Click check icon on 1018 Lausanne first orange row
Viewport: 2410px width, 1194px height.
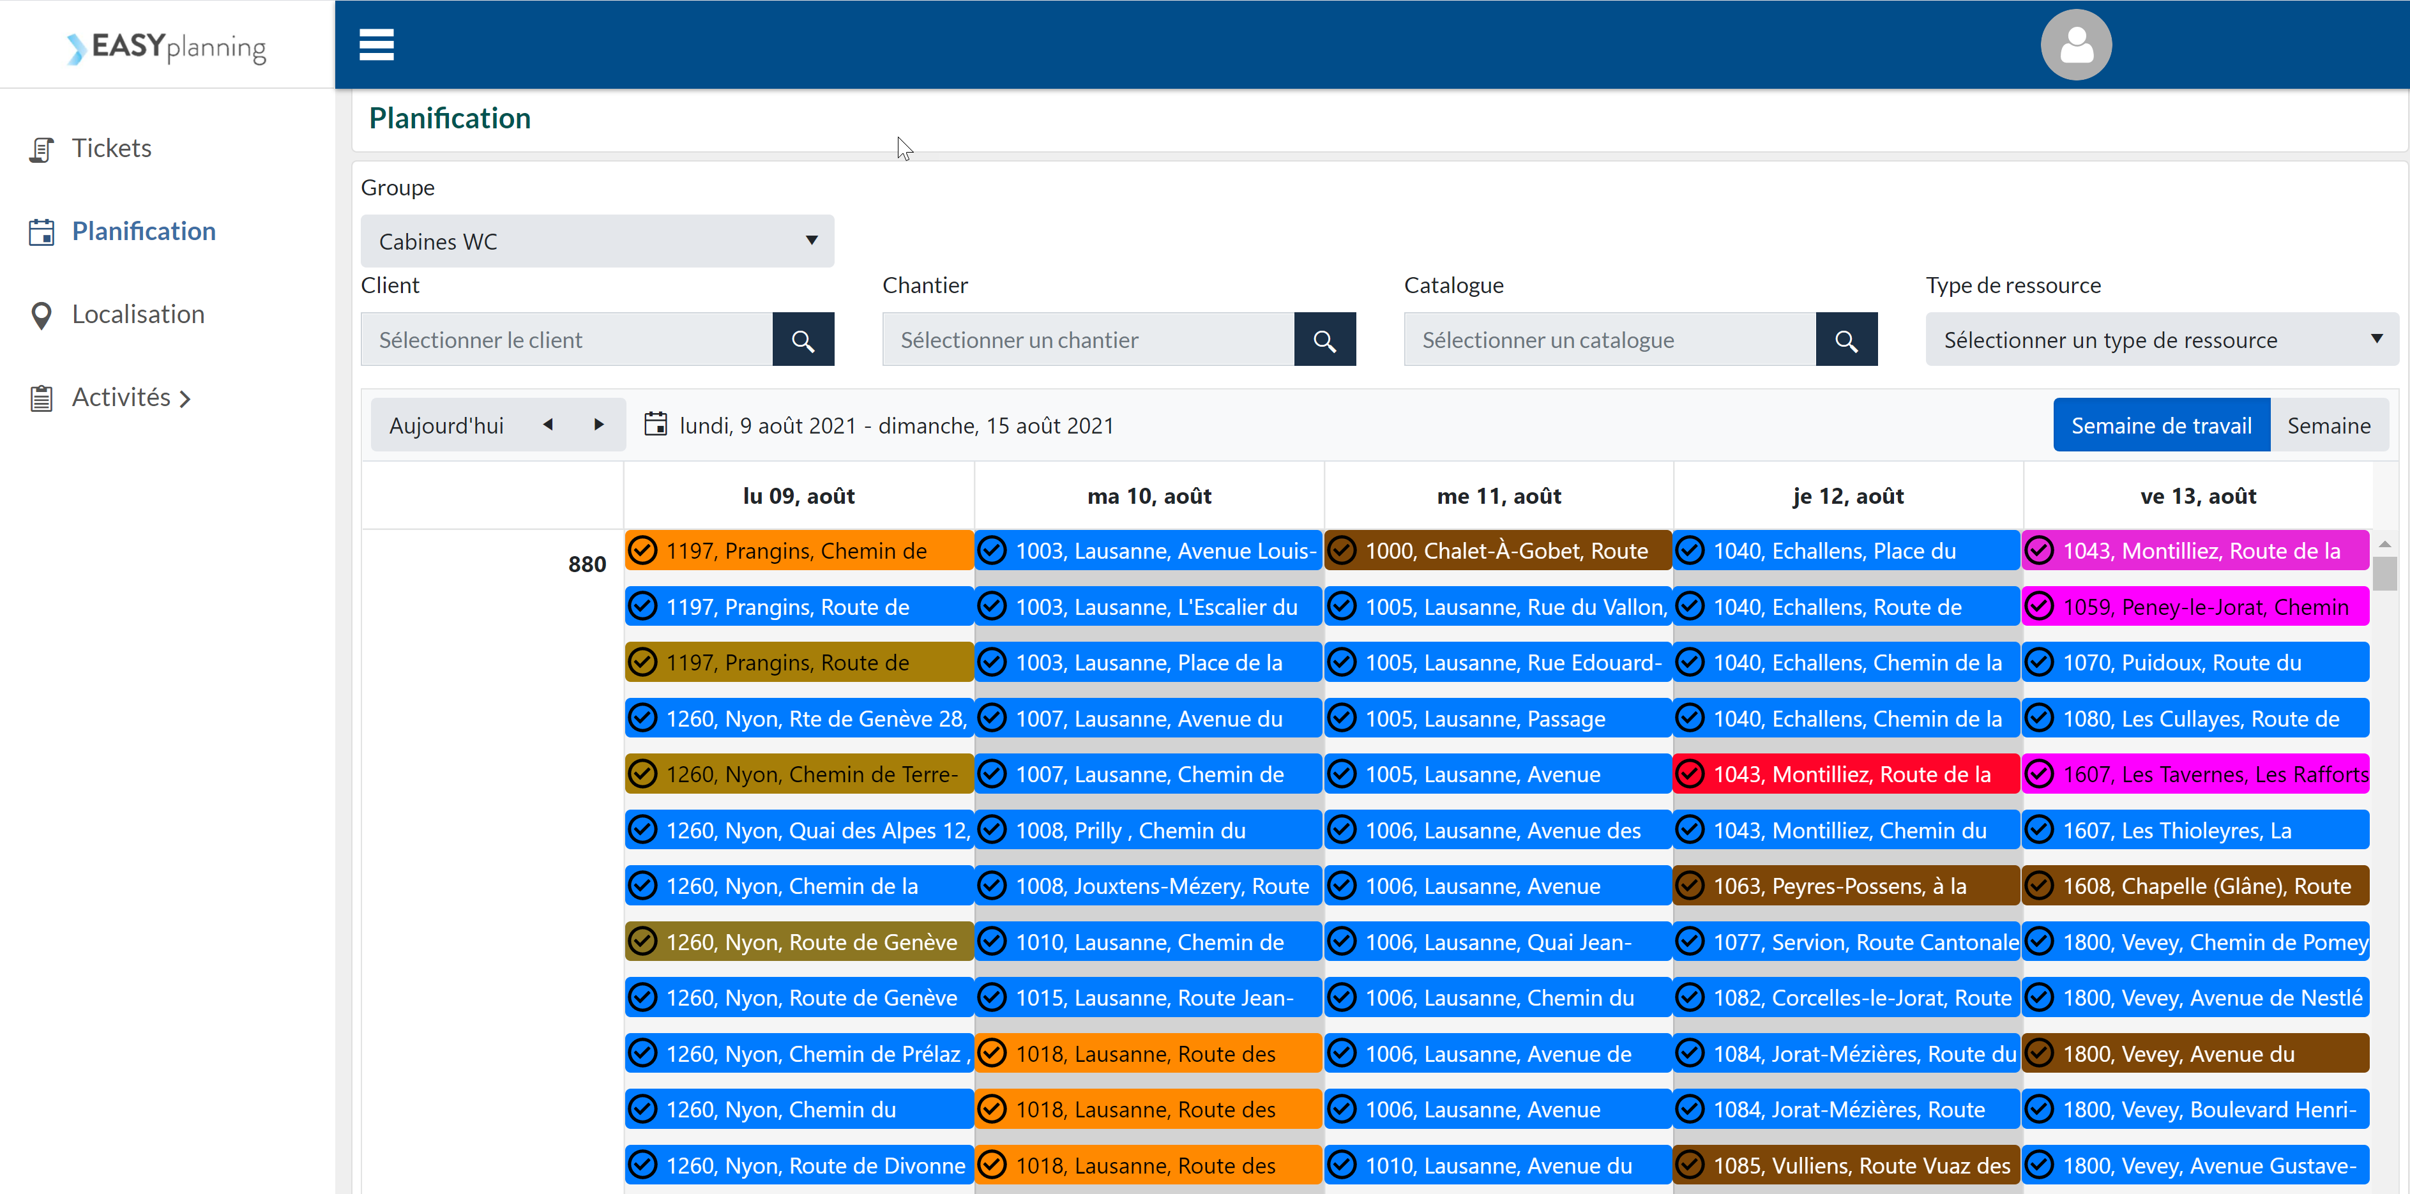(x=992, y=1054)
